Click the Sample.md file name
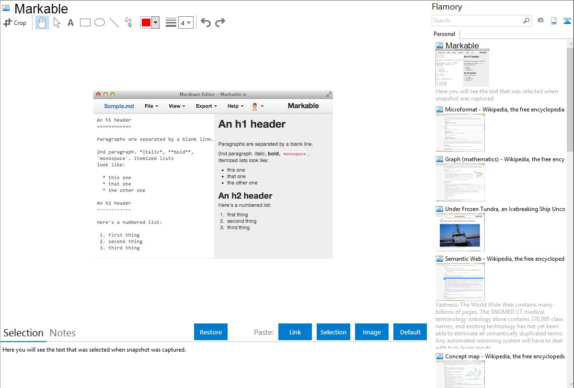 tap(119, 106)
